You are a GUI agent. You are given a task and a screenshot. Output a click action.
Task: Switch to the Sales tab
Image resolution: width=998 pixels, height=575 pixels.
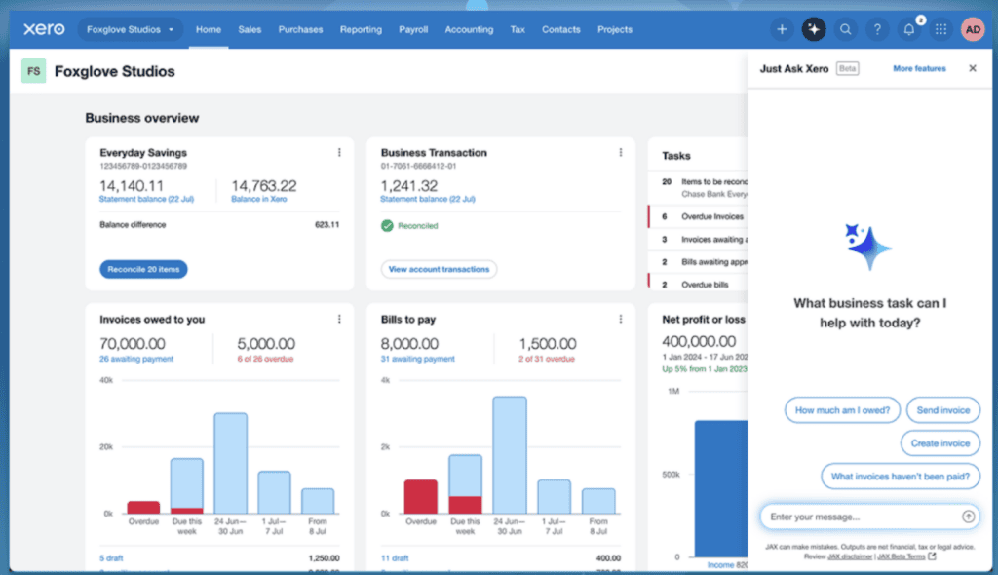pos(249,29)
